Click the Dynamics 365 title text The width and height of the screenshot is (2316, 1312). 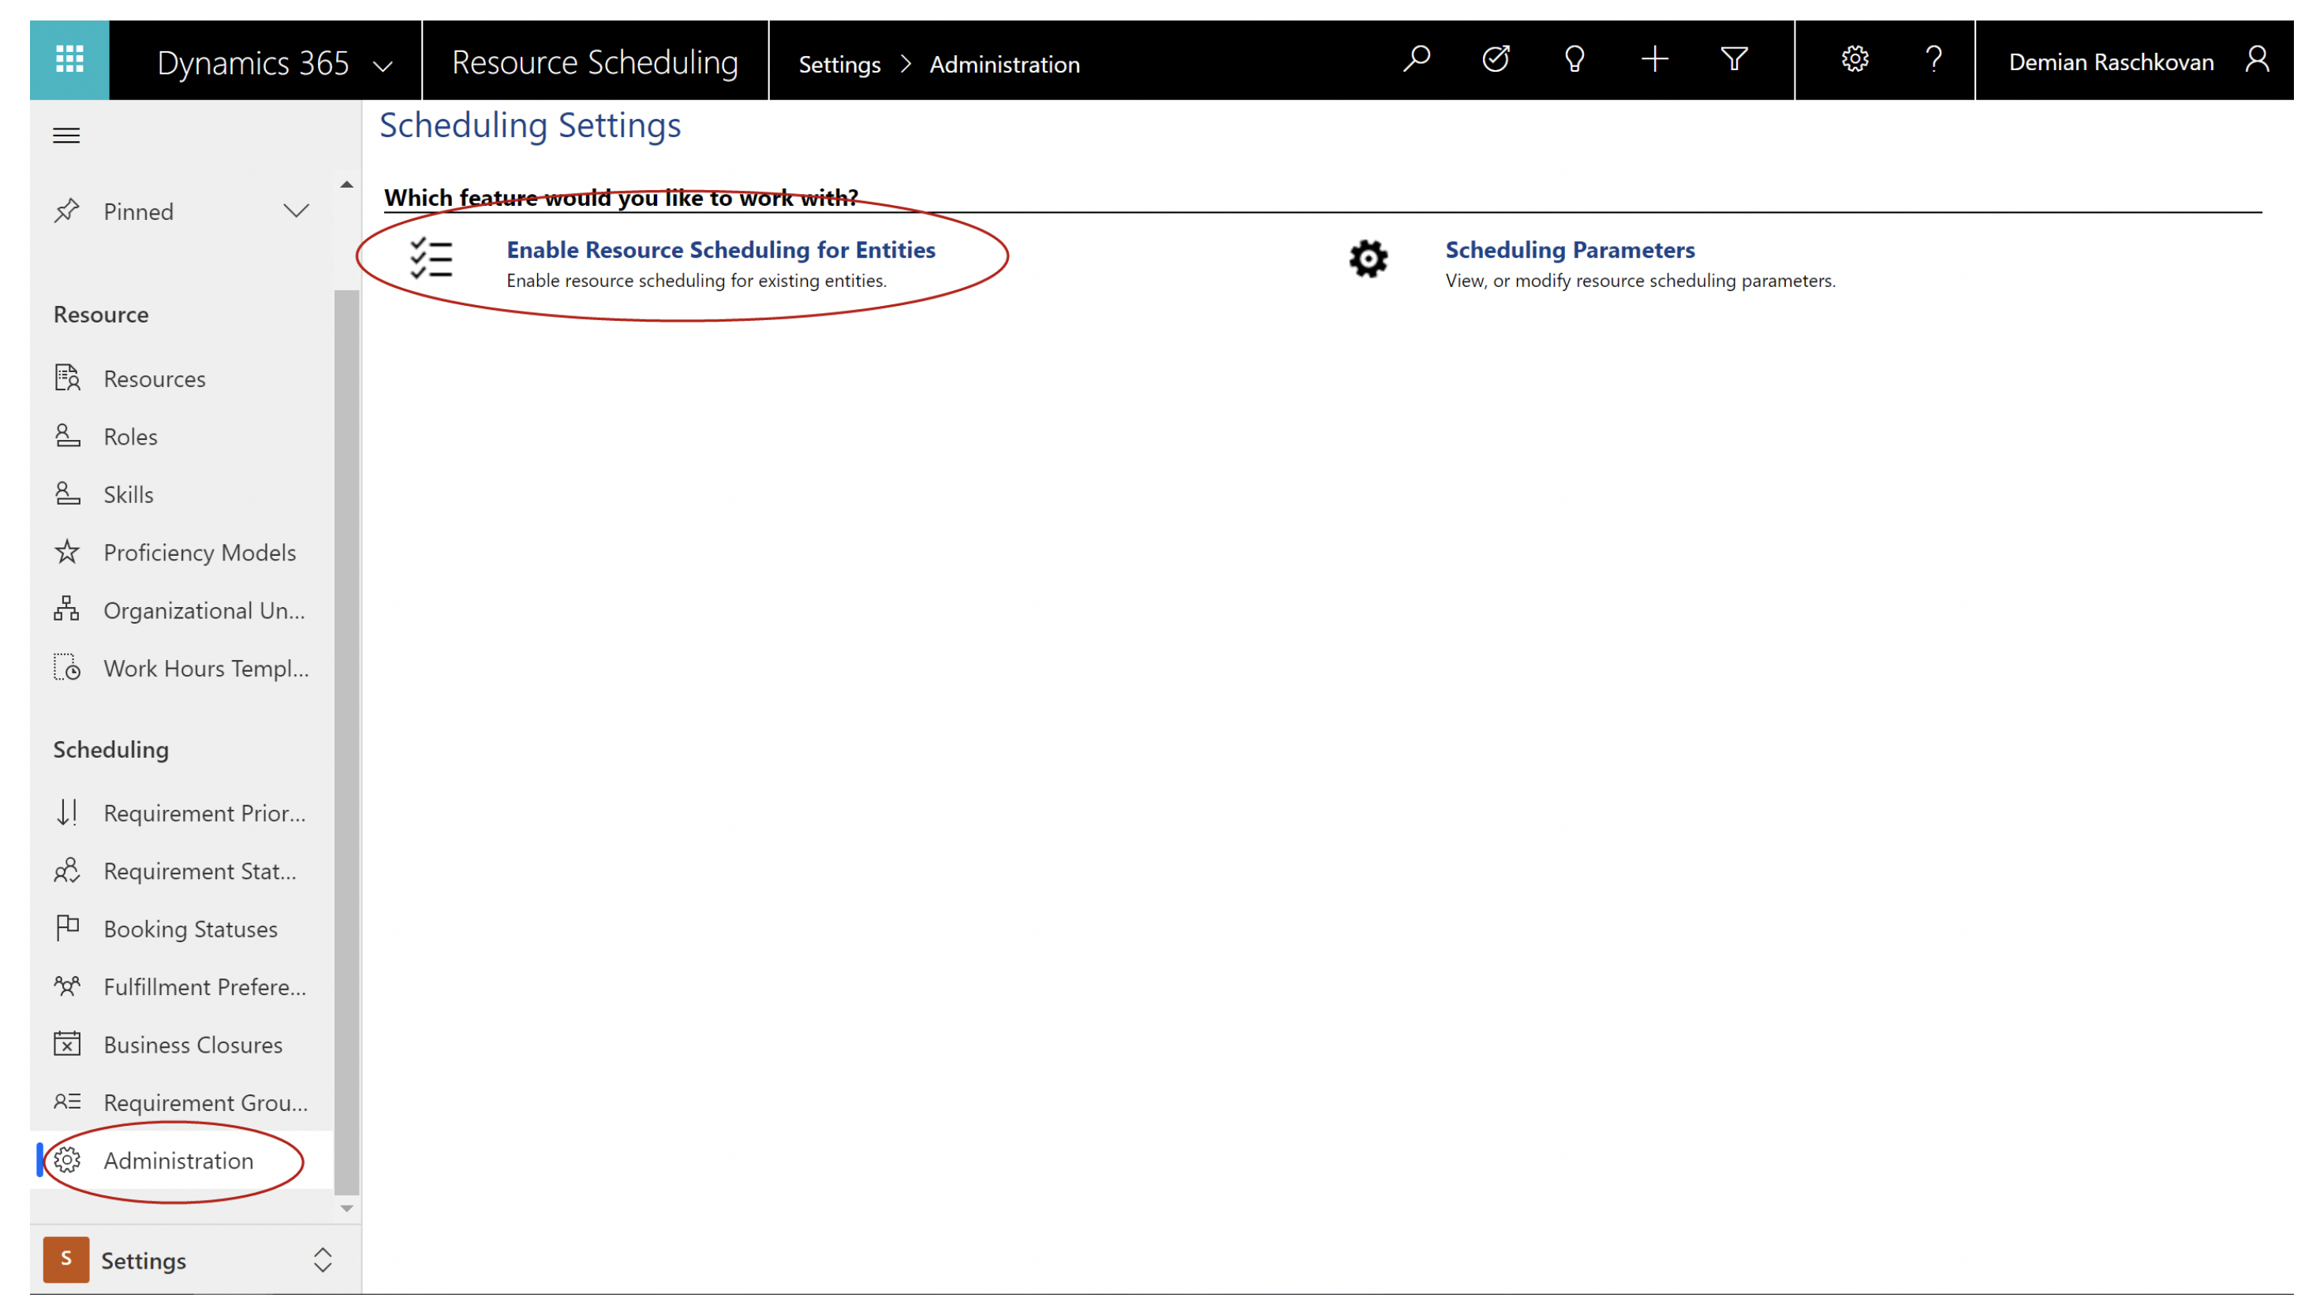point(252,62)
